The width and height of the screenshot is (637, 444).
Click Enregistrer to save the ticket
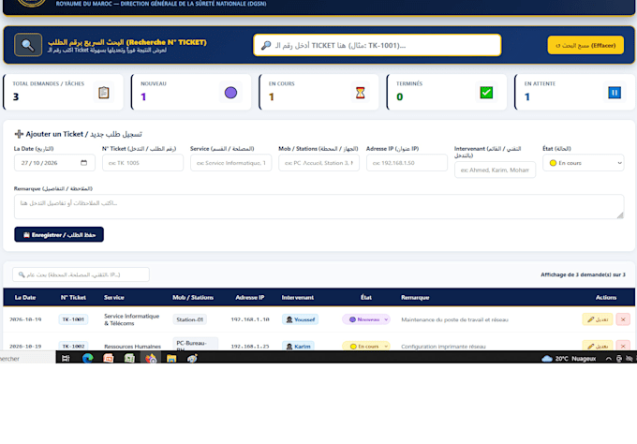tap(59, 235)
